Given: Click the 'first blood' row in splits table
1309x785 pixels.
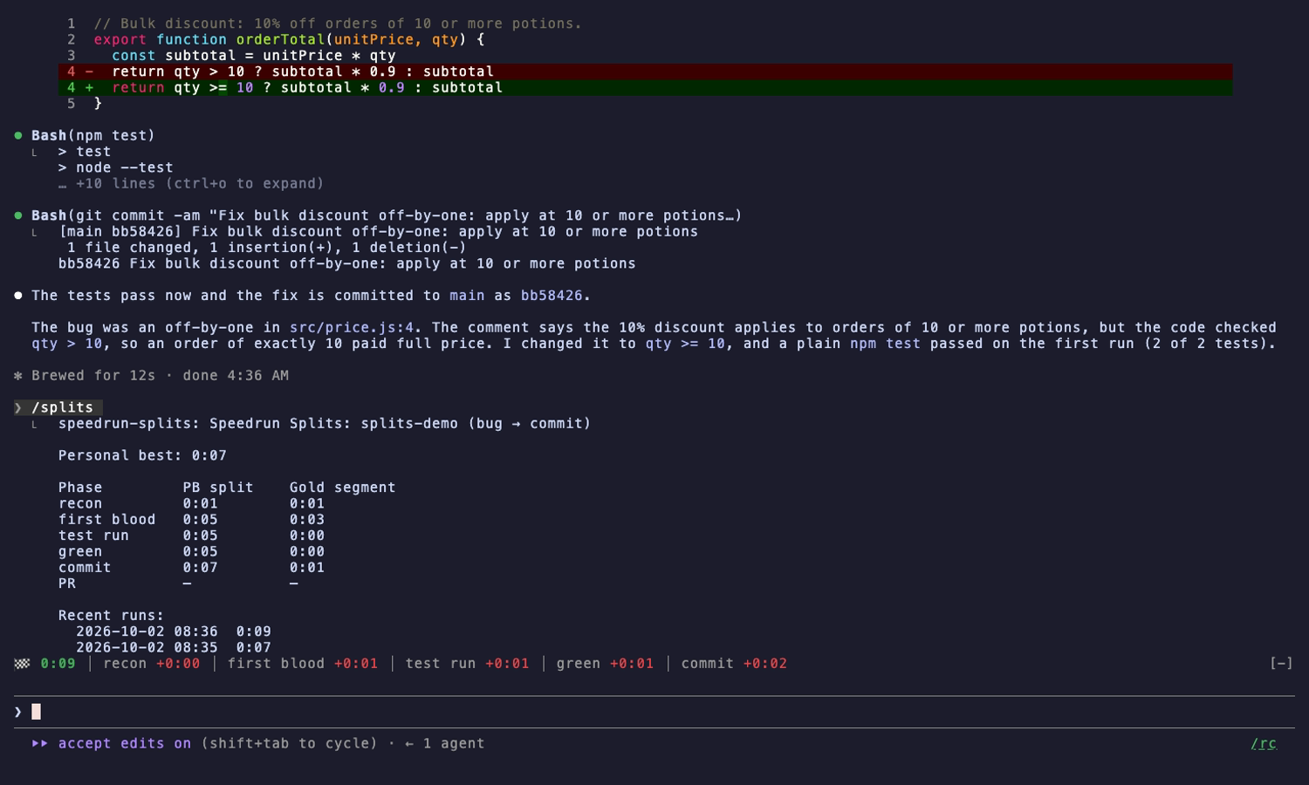Looking at the screenshot, I should (191, 520).
